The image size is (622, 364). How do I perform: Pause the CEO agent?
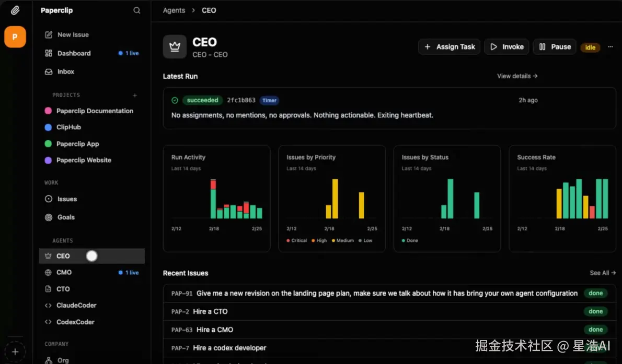click(x=555, y=47)
